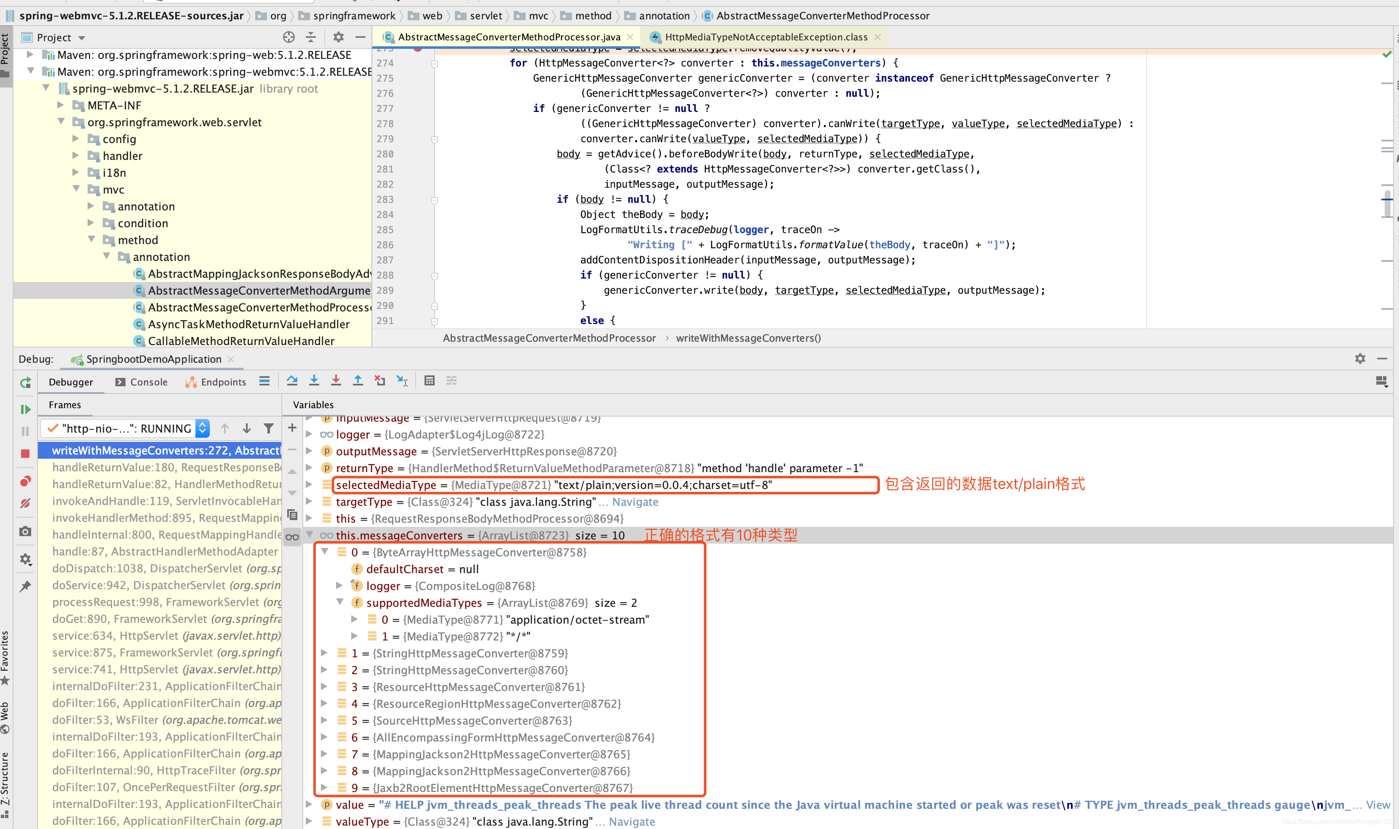Screen dimensions: 1399x829
Task: Click the Step Into debugger icon
Action: coord(314,381)
